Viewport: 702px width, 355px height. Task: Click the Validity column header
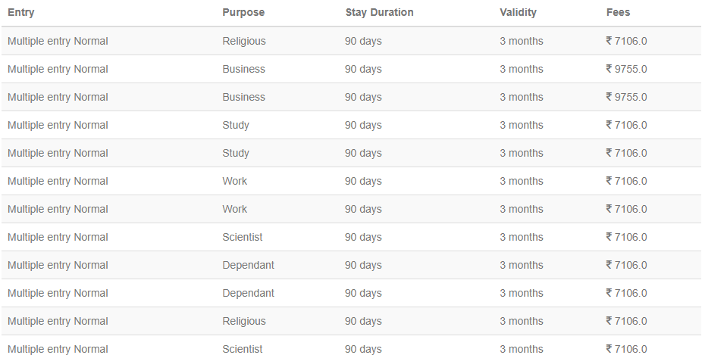(518, 13)
